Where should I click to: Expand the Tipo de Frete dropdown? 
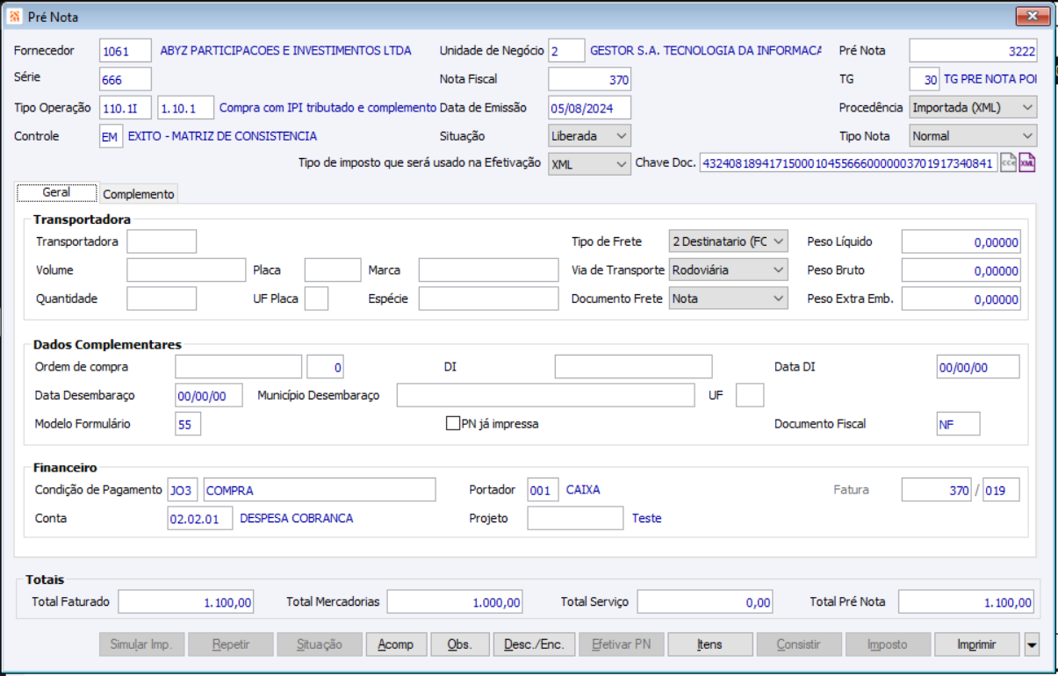728,241
